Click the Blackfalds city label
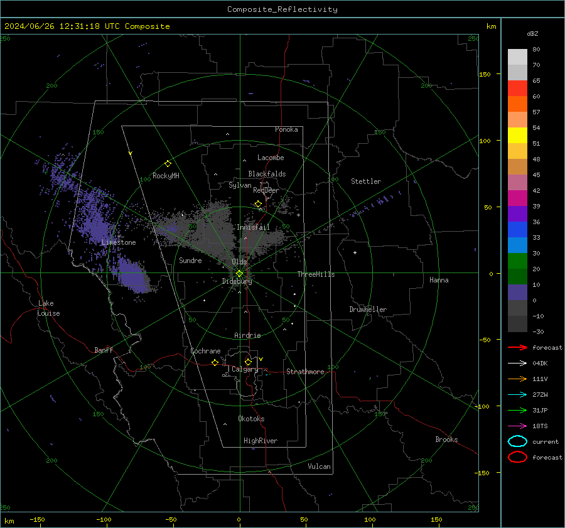 267,174
